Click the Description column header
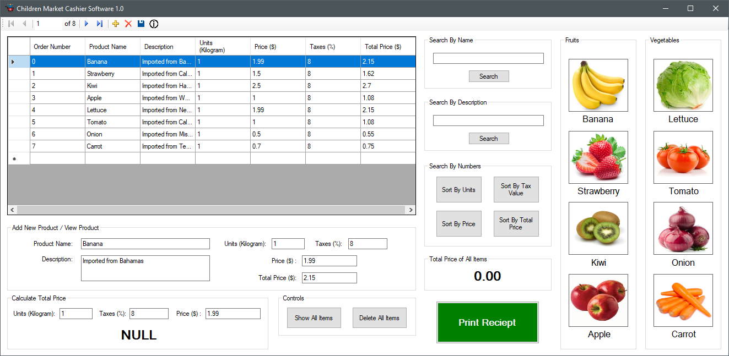The width and height of the screenshot is (729, 356). point(168,47)
